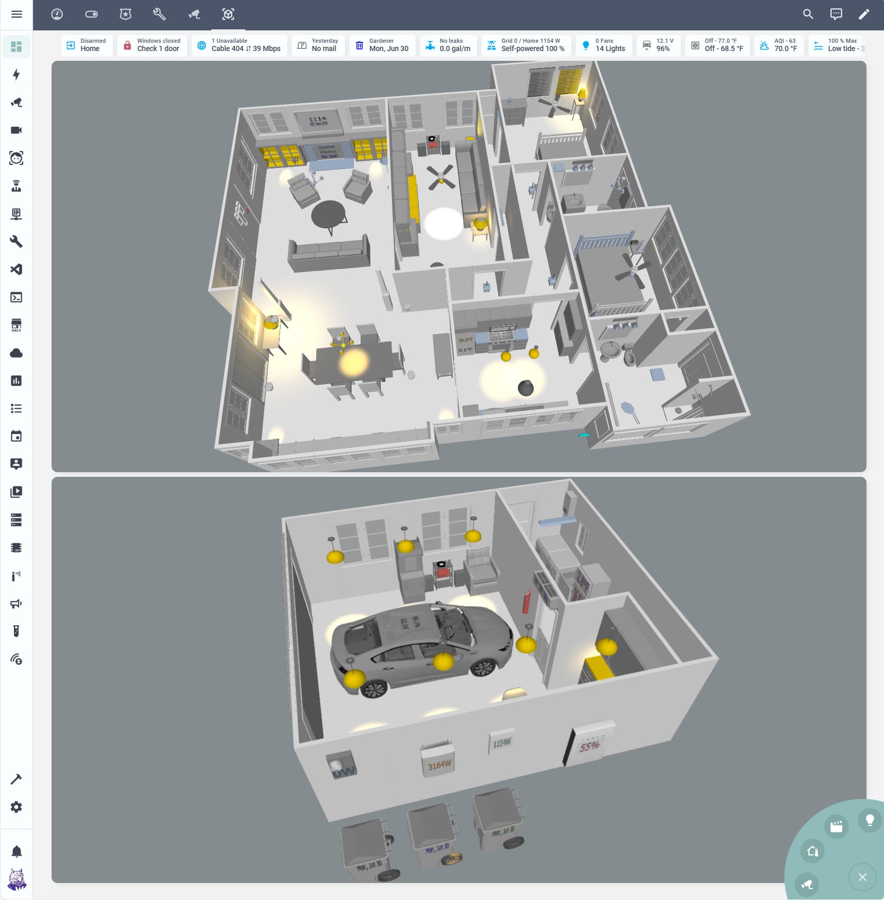
Task: Open the to-do list sidebar icon
Action: click(x=17, y=409)
